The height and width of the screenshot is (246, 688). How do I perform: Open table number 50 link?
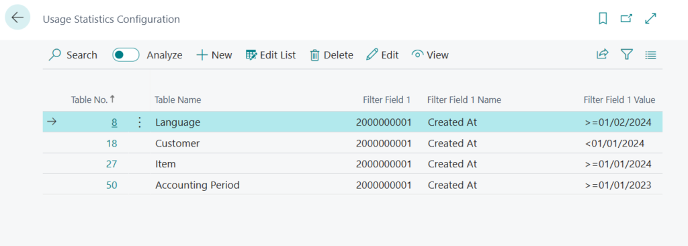point(112,185)
